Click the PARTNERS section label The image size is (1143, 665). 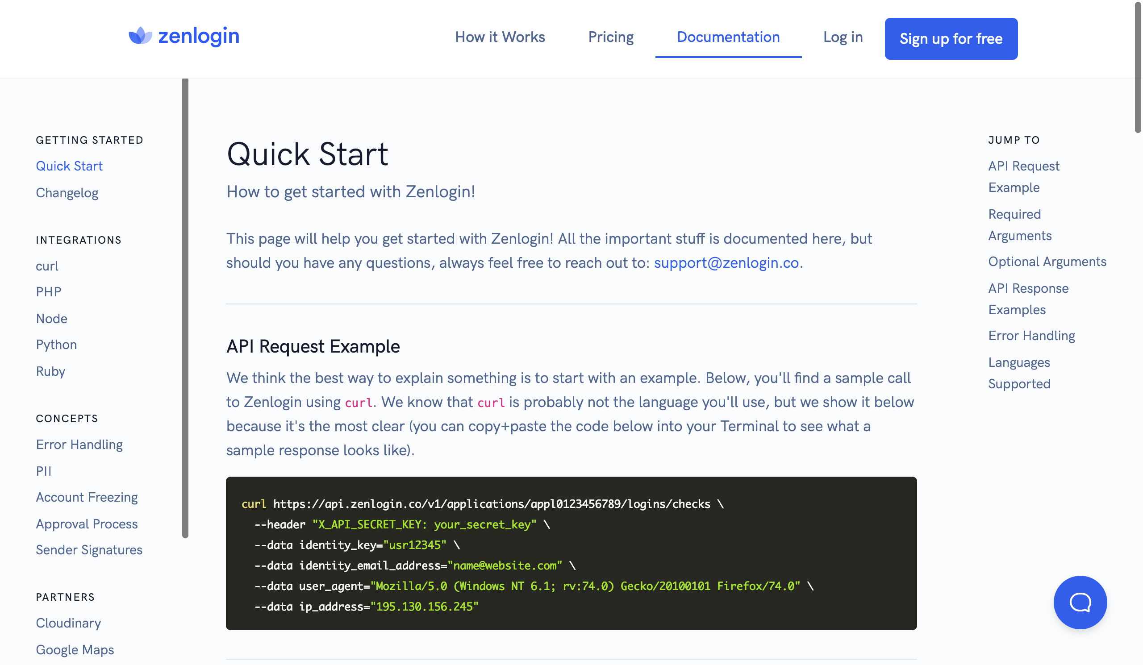[65, 597]
